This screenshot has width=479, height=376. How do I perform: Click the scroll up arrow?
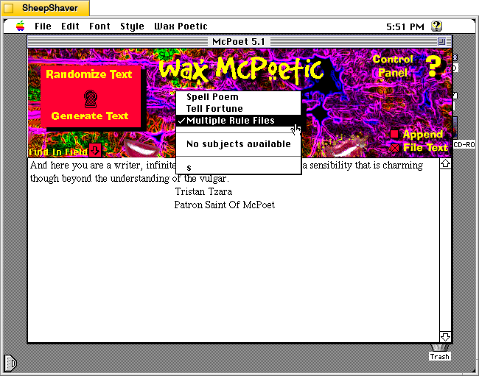pos(445,164)
